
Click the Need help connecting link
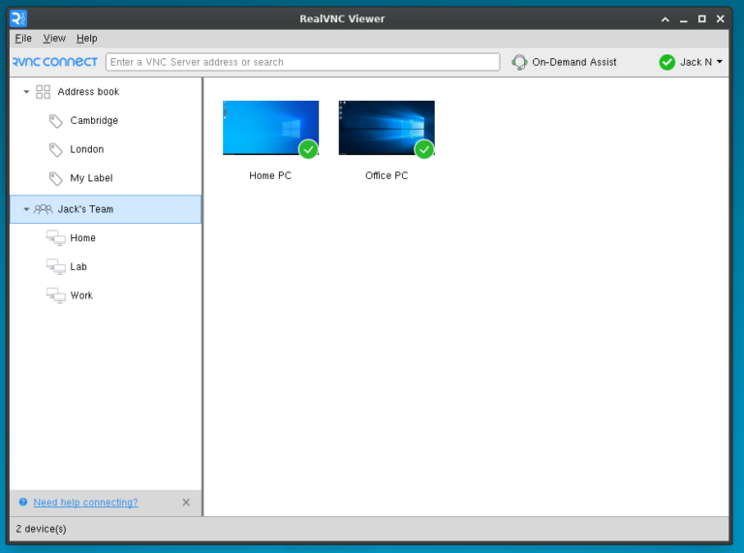point(85,503)
